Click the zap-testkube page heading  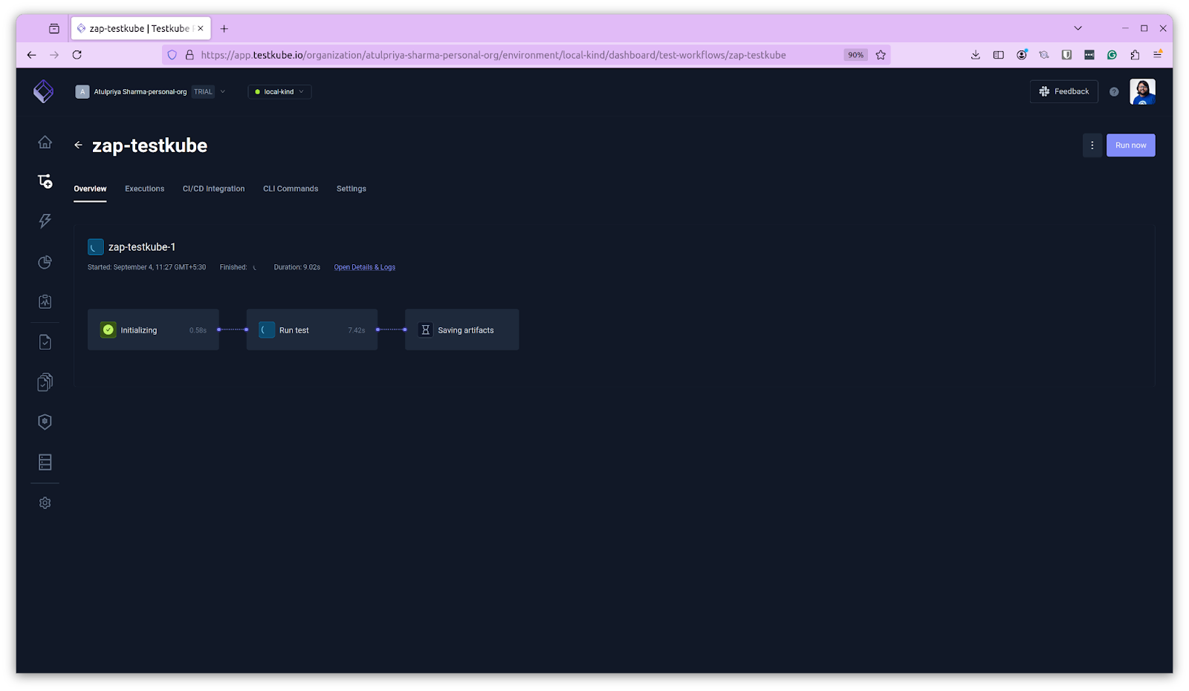click(x=149, y=145)
